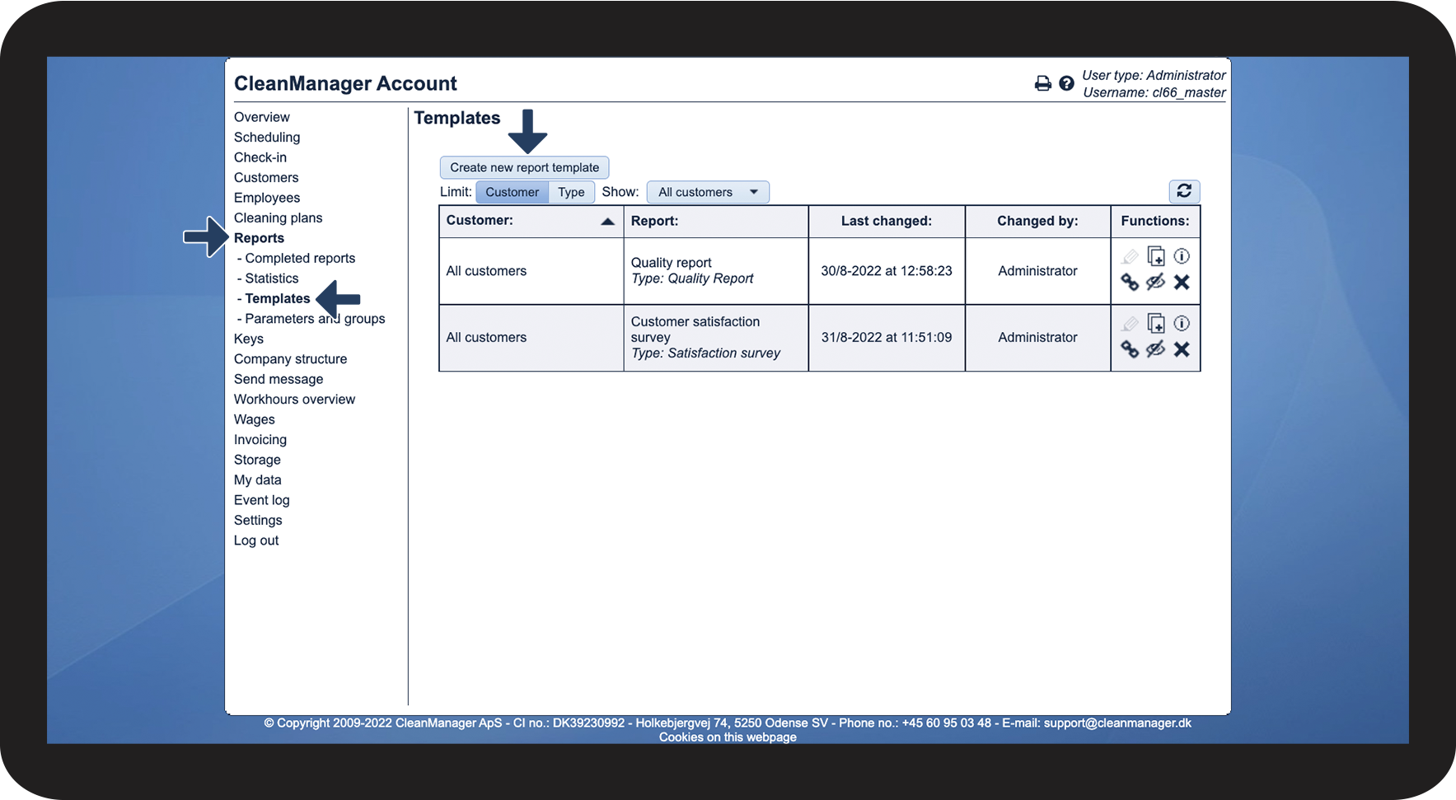Sort table by Report column header
Viewport: 1456px width, 800px height.
(655, 221)
